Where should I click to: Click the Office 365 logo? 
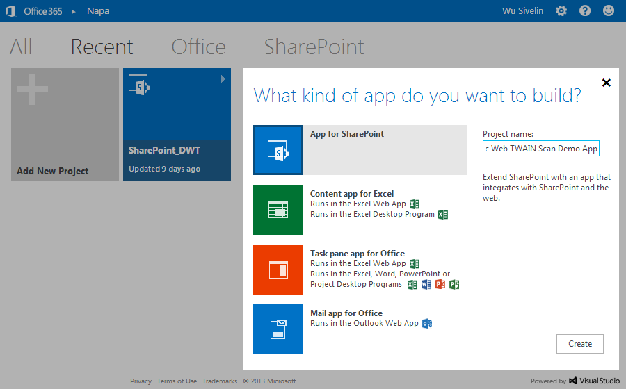(36, 11)
